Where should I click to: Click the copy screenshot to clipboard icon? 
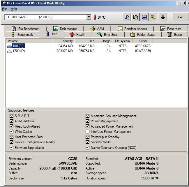[135, 17]
